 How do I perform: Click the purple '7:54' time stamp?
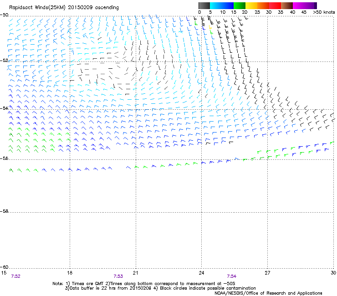[x=232, y=276]
